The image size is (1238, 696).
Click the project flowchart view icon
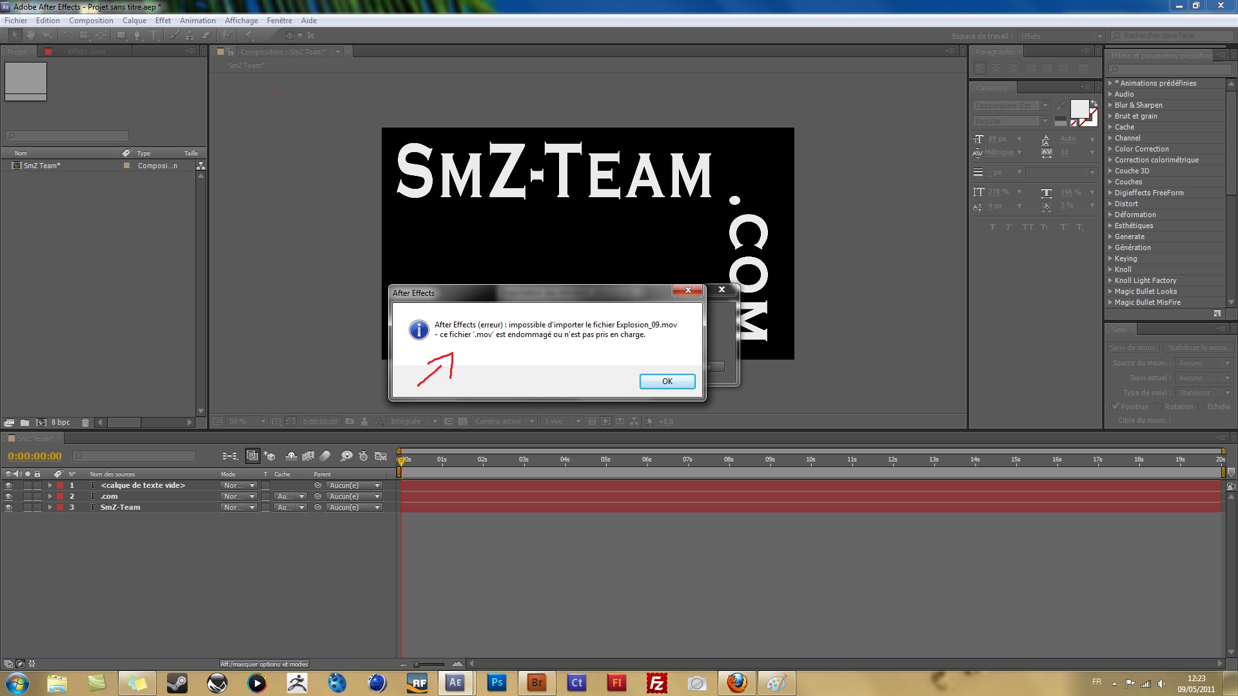(x=201, y=166)
